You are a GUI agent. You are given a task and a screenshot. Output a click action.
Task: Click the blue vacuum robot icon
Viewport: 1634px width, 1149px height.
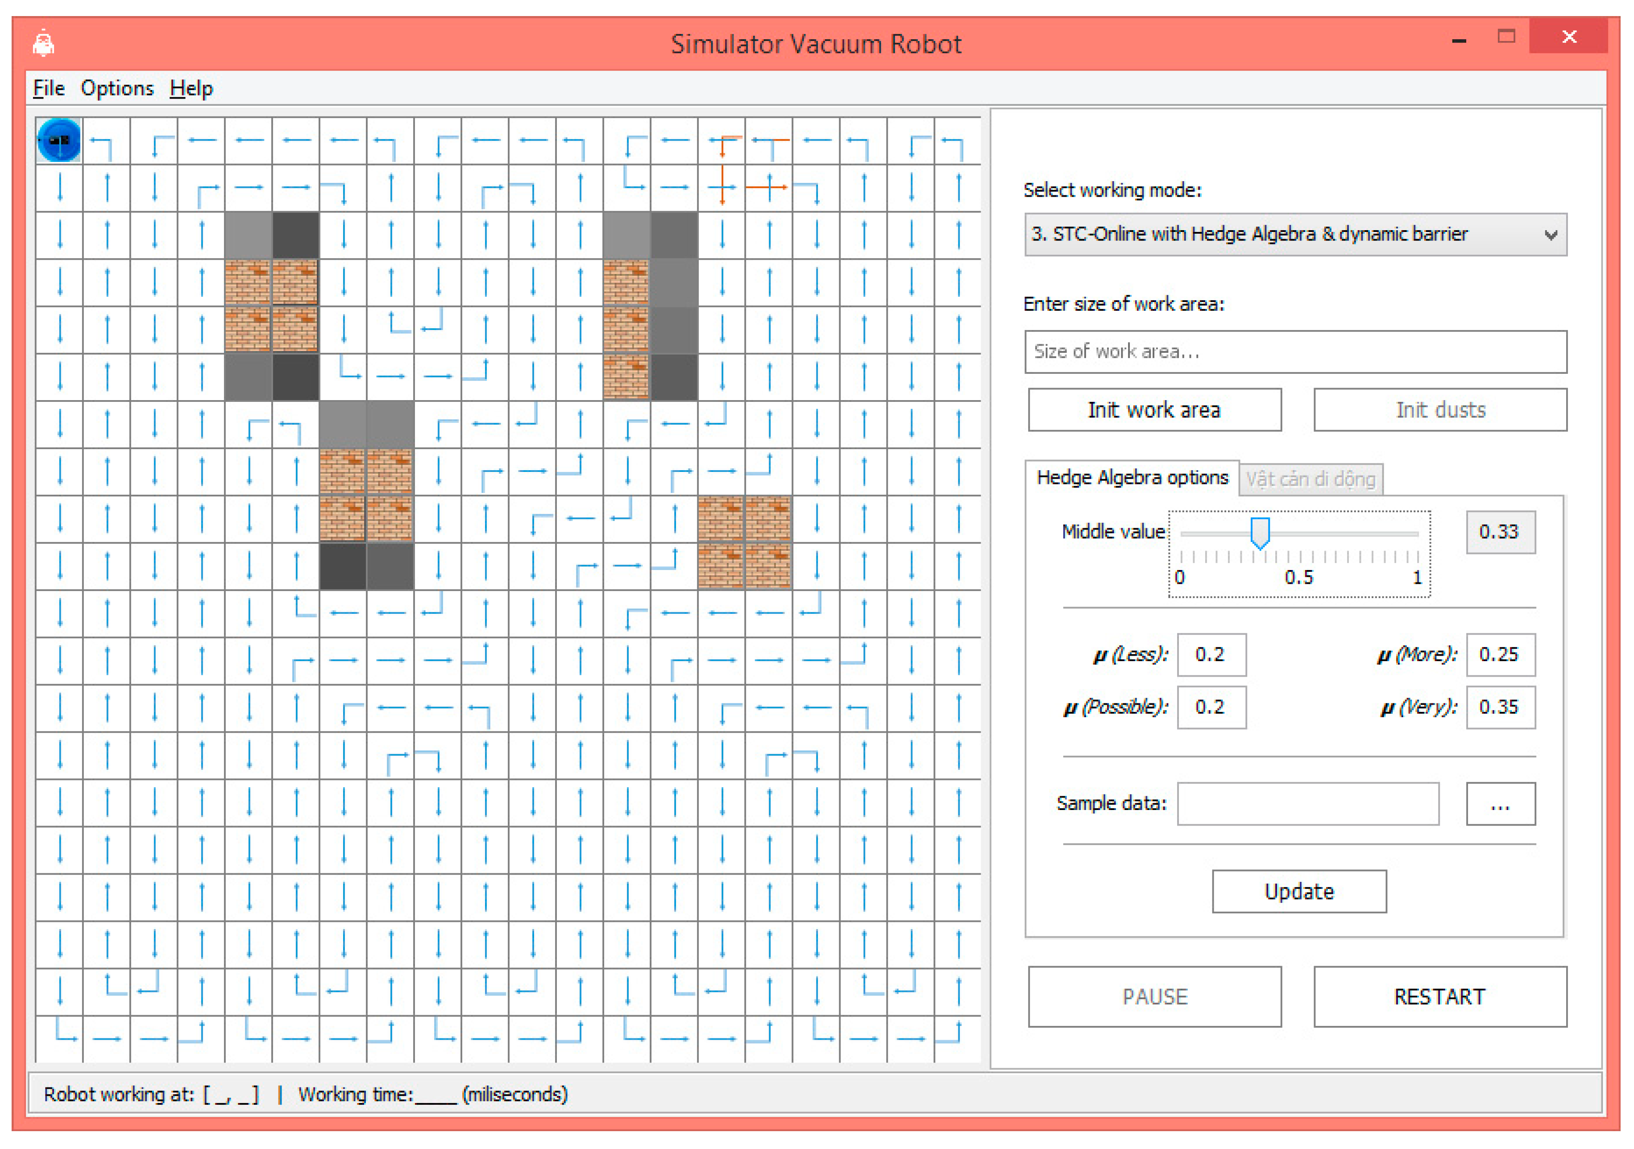tap(59, 140)
